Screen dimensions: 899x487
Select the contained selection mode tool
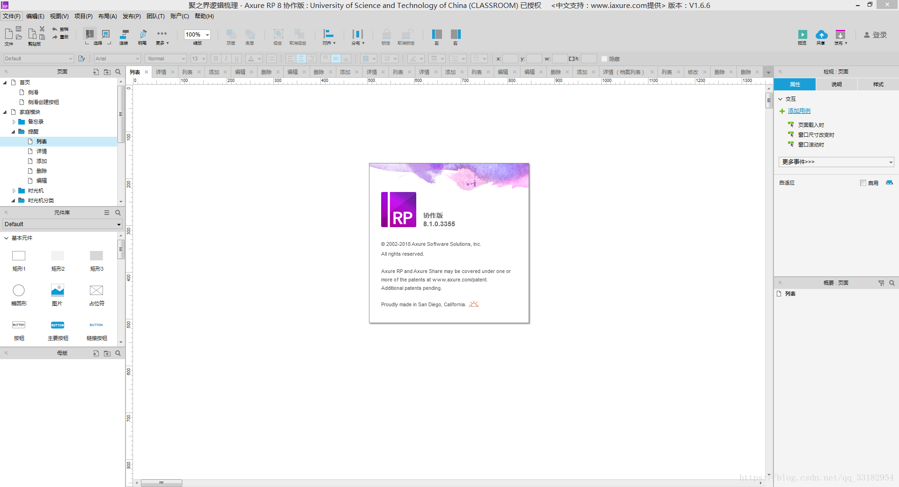click(106, 34)
